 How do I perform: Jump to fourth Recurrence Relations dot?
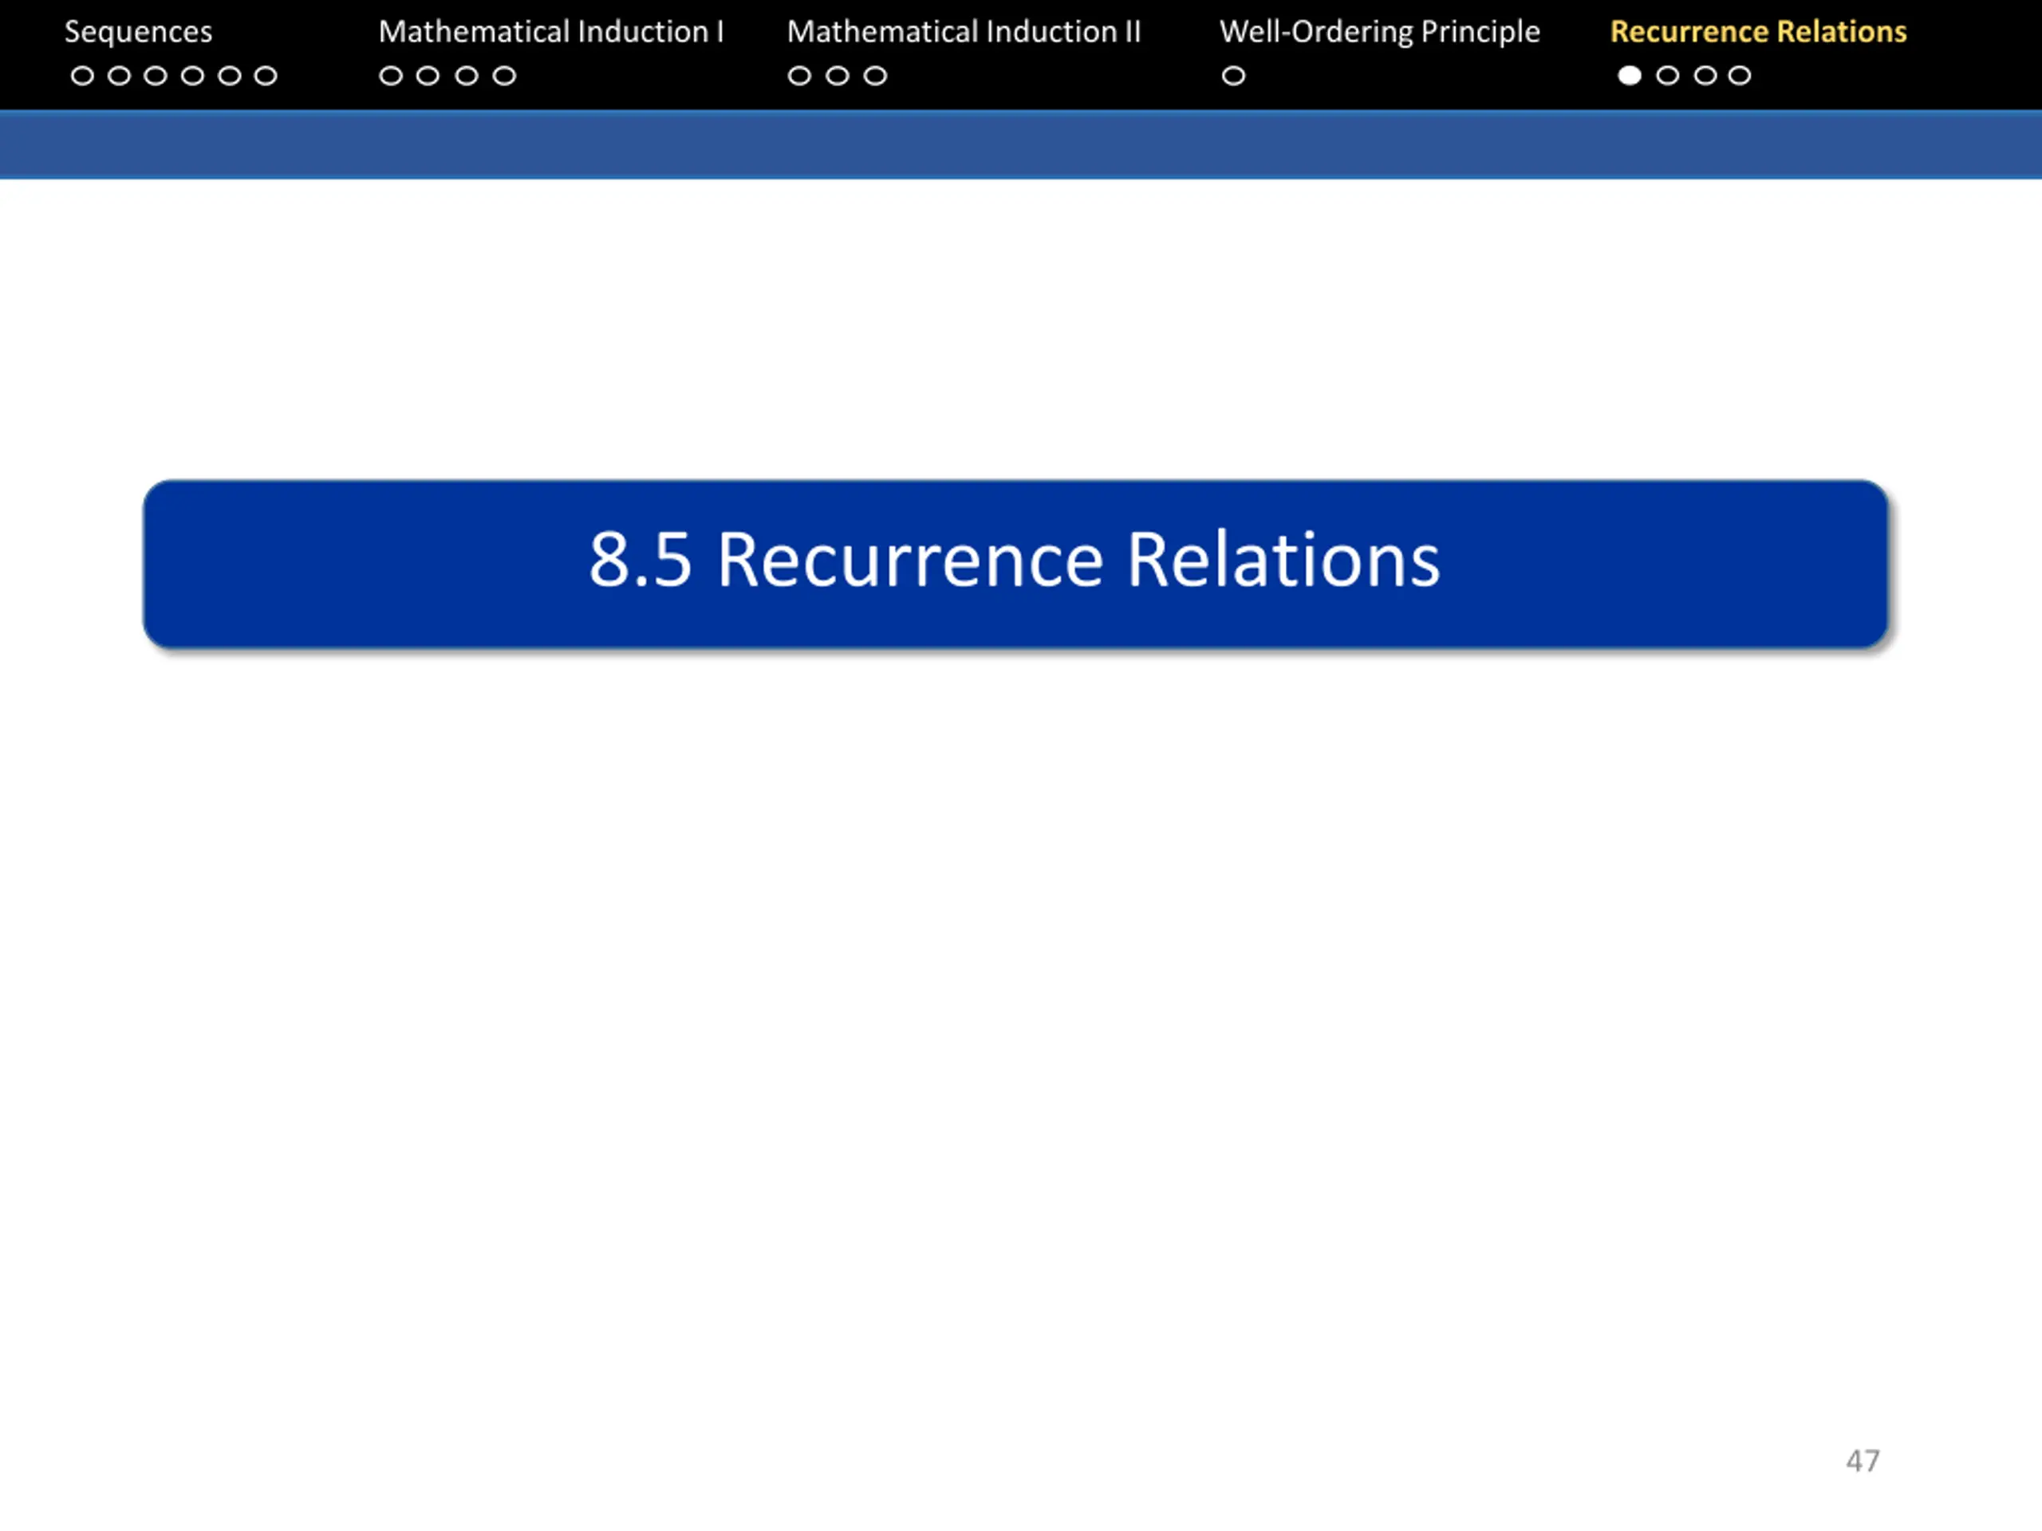1739,76
